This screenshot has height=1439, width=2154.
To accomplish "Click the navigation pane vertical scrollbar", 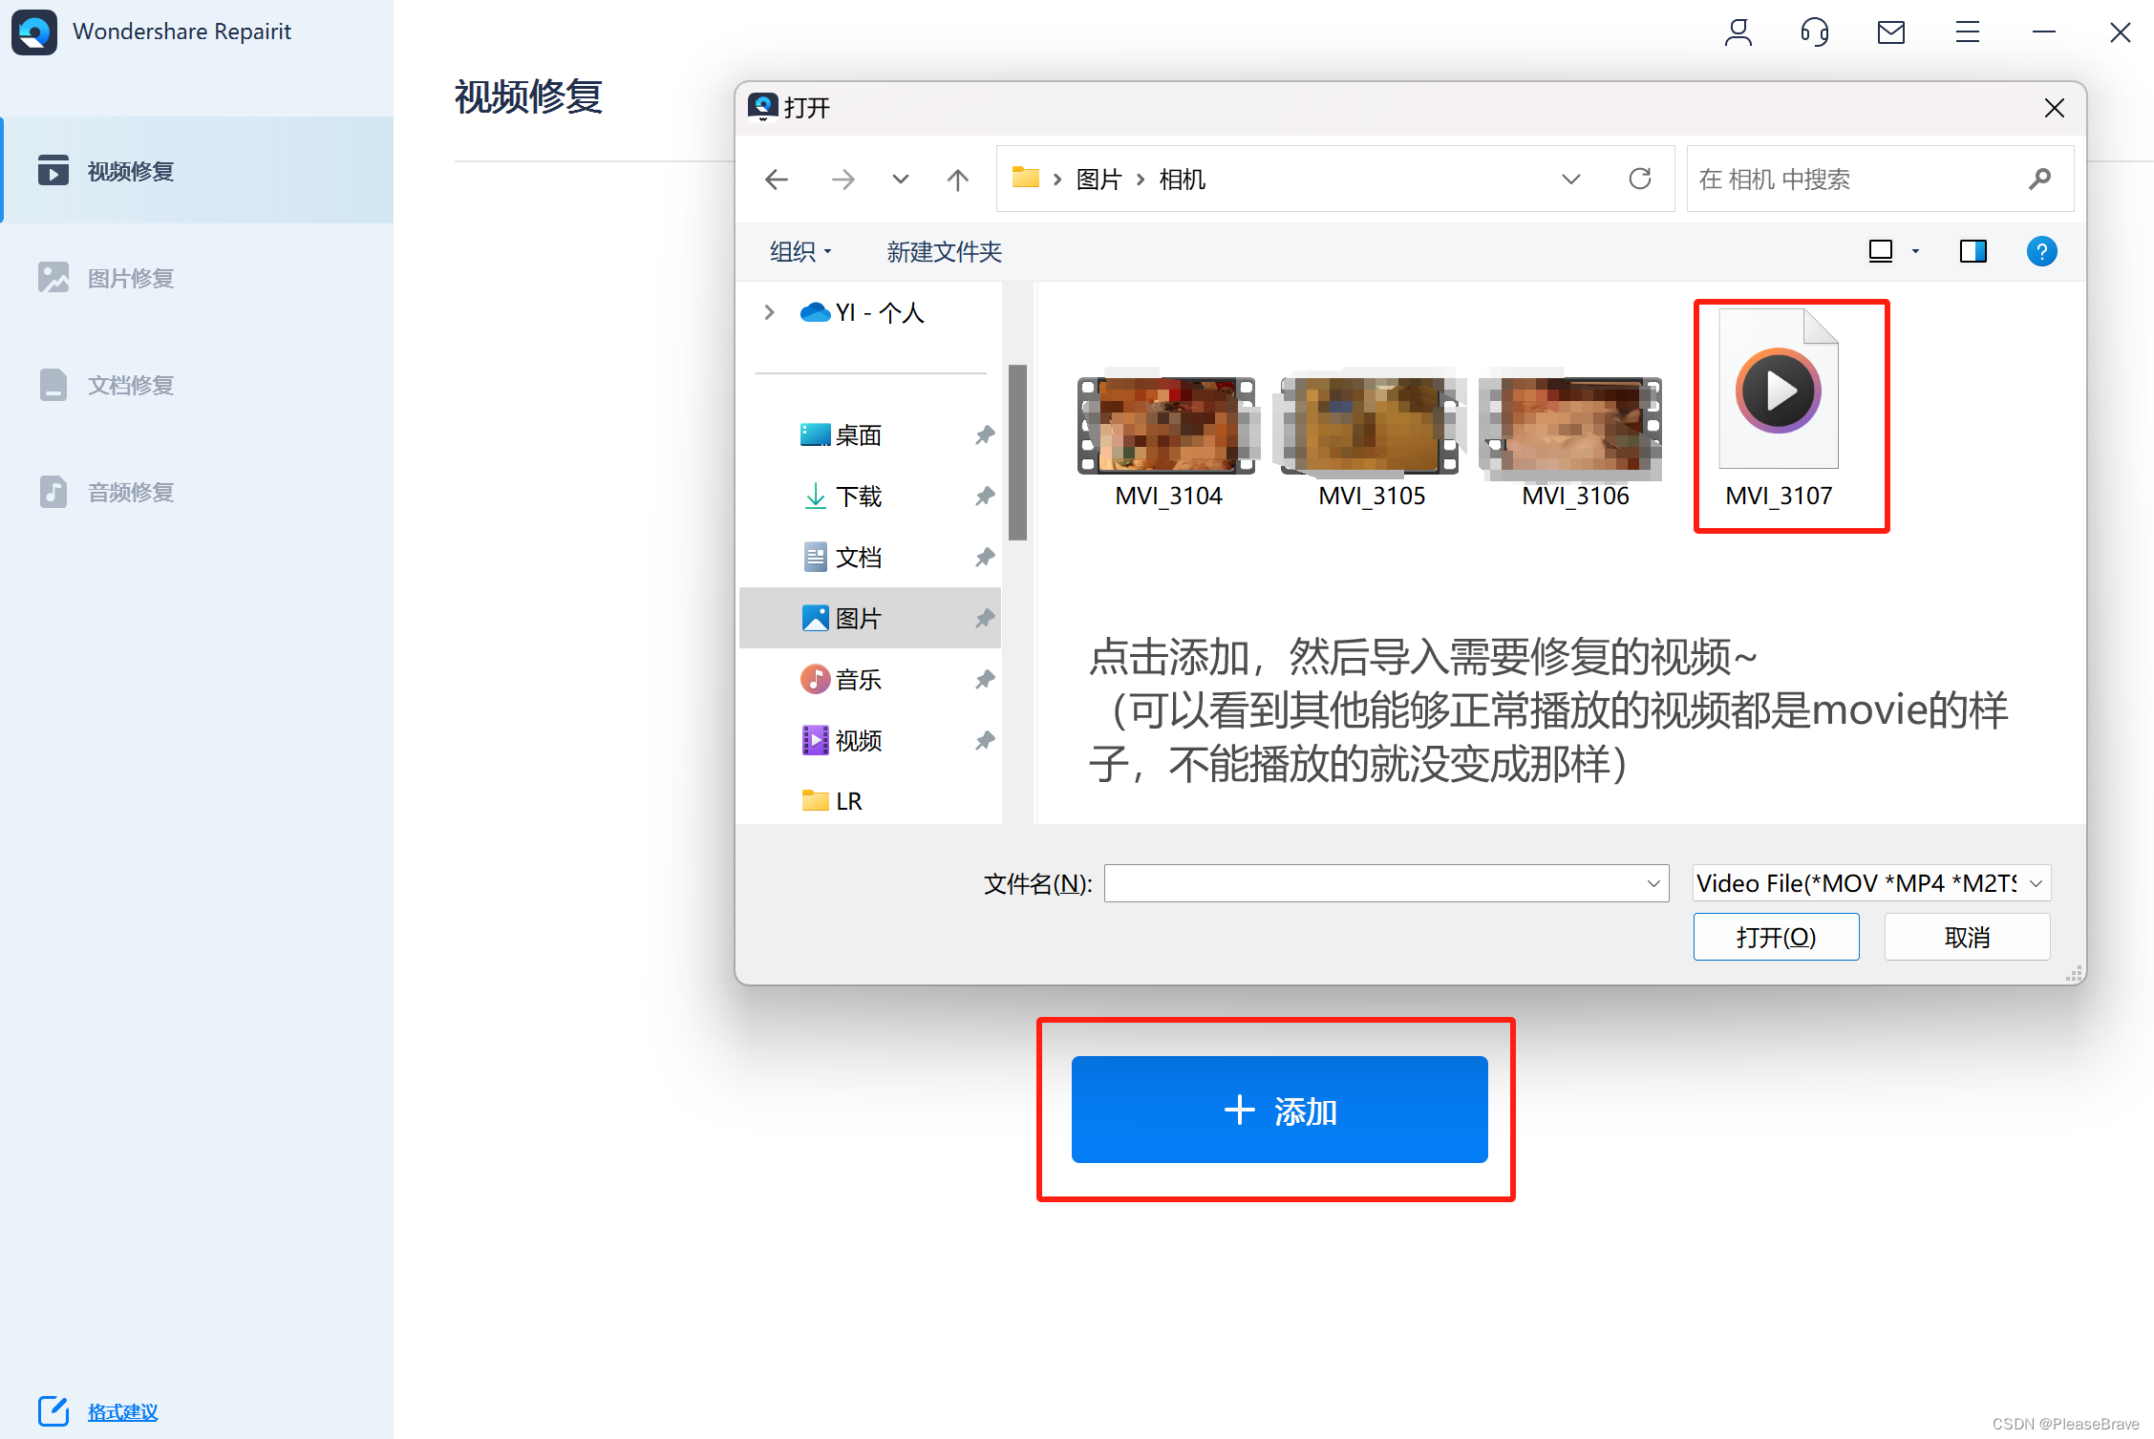I will point(1017,453).
